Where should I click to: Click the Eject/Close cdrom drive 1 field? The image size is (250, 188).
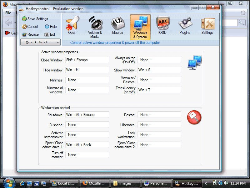click(87, 145)
